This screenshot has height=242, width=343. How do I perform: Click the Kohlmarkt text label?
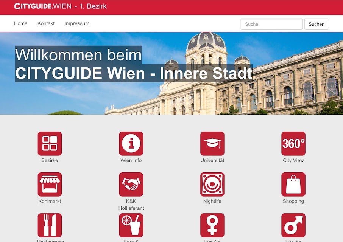coord(50,201)
